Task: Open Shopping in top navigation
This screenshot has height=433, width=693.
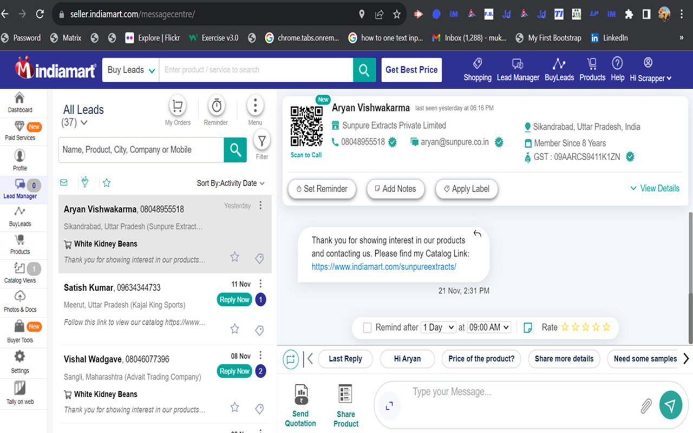Action: pyautogui.click(x=478, y=70)
